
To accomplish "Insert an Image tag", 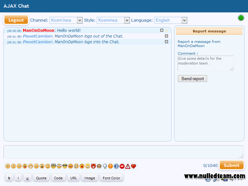I will [90, 178].
